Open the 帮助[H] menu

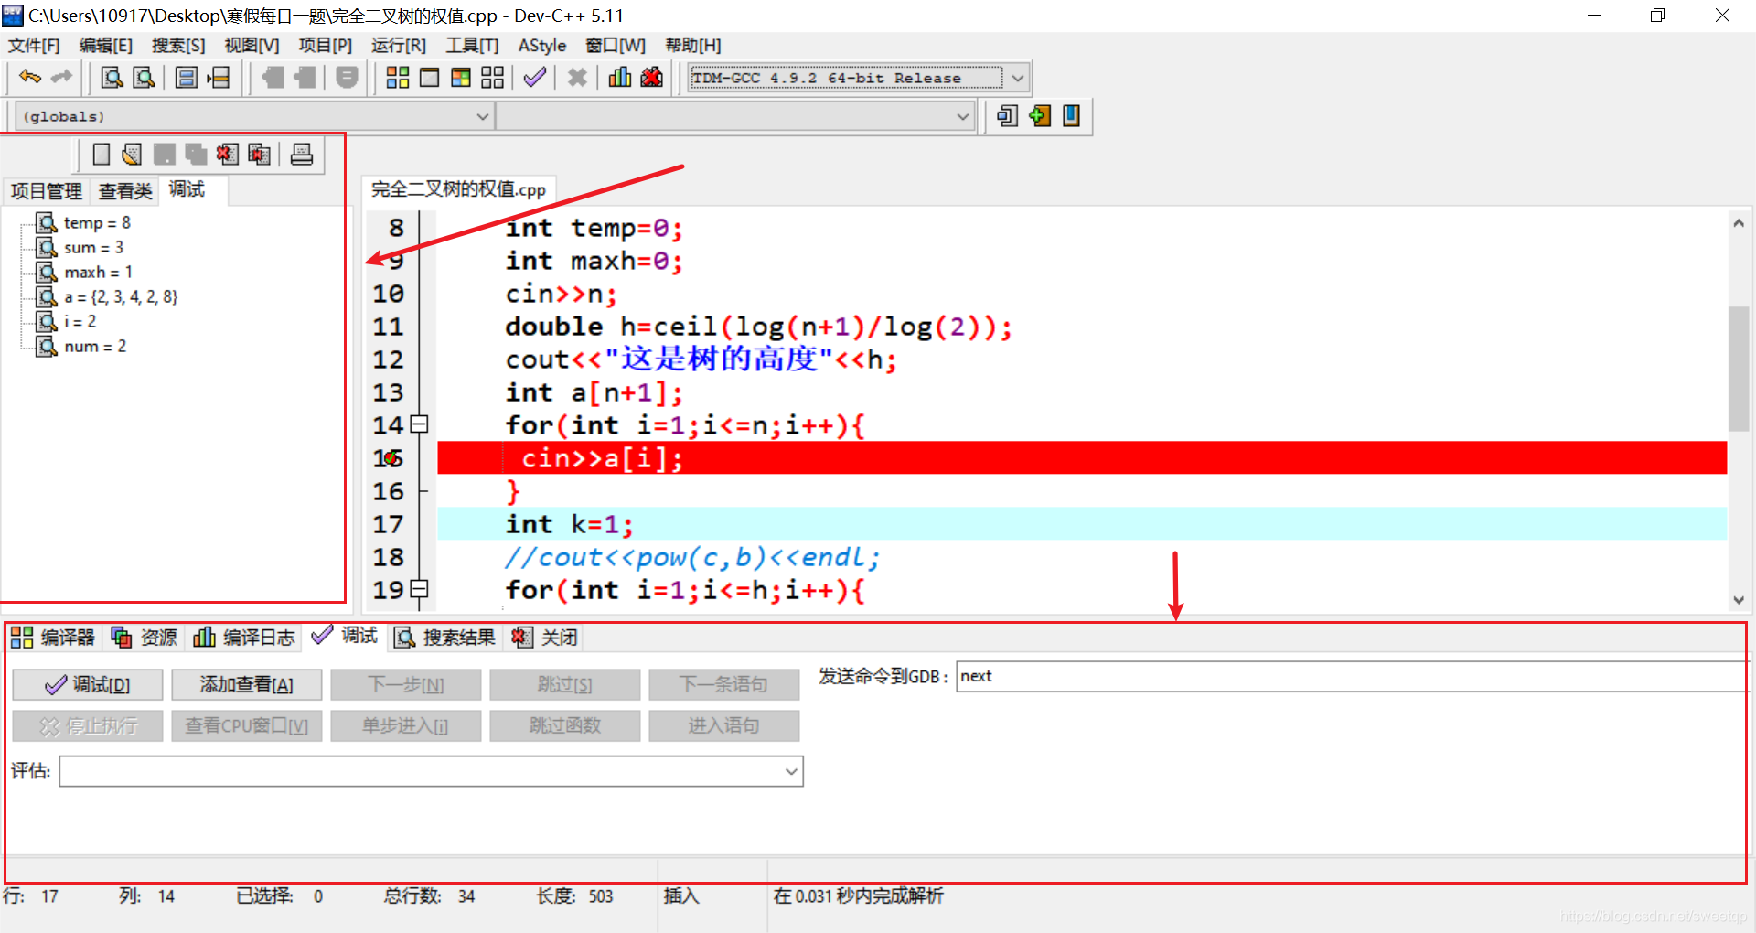[692, 45]
